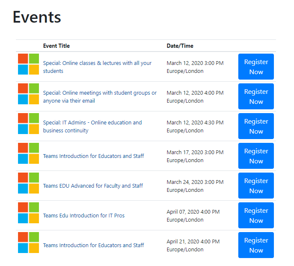Register Now for March 24 3:00 PM event
Viewport: 294px width, 266px height.
point(256,186)
